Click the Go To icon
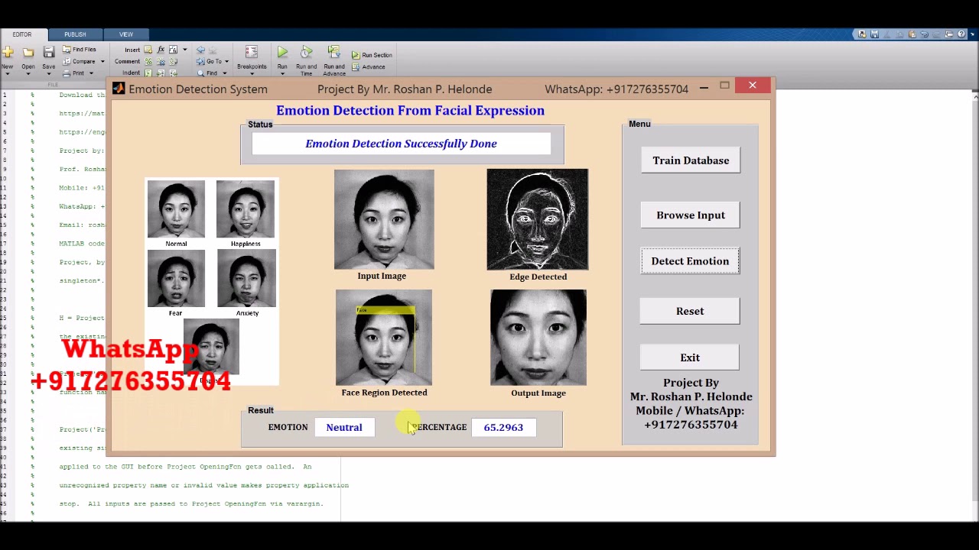This screenshot has width=979, height=550. click(200, 61)
